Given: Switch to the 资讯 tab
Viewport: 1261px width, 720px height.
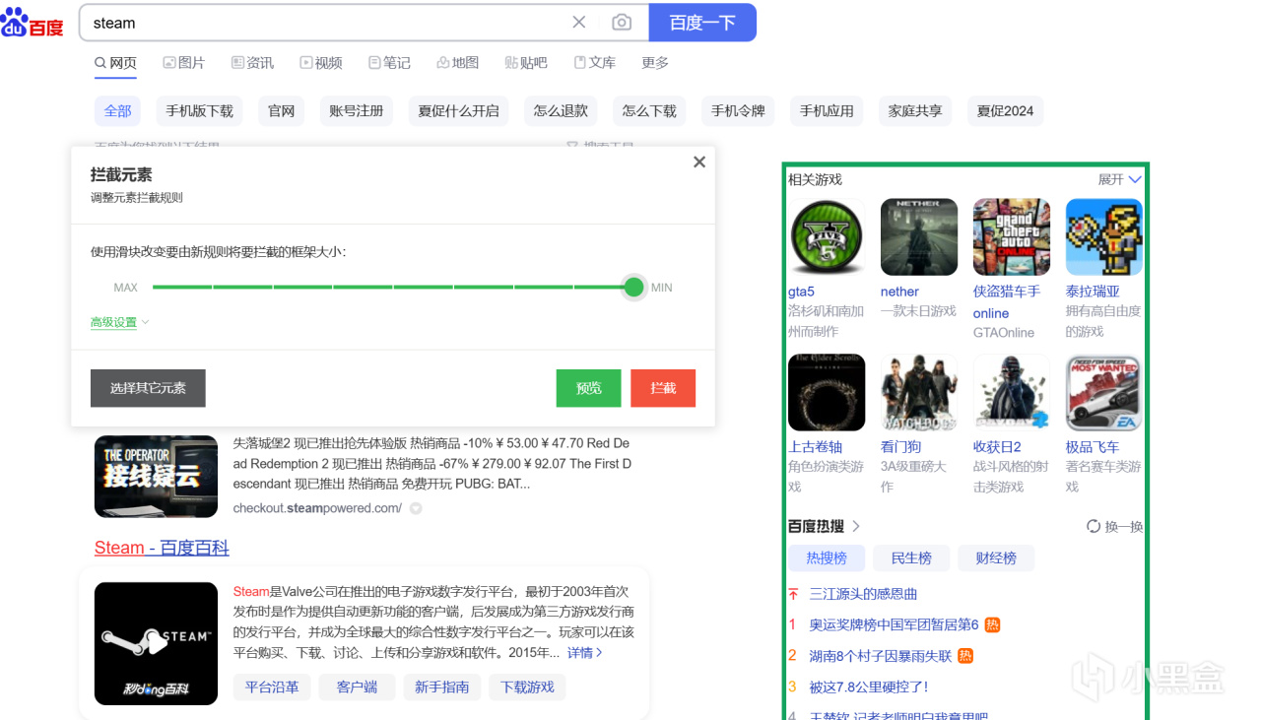Looking at the screenshot, I should click(252, 63).
